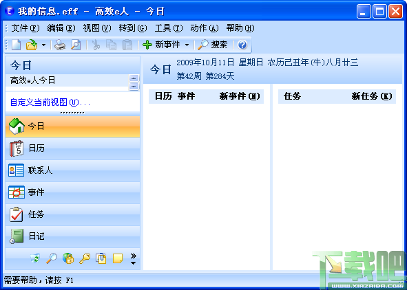Click the blue help question mark icon

tap(242, 45)
